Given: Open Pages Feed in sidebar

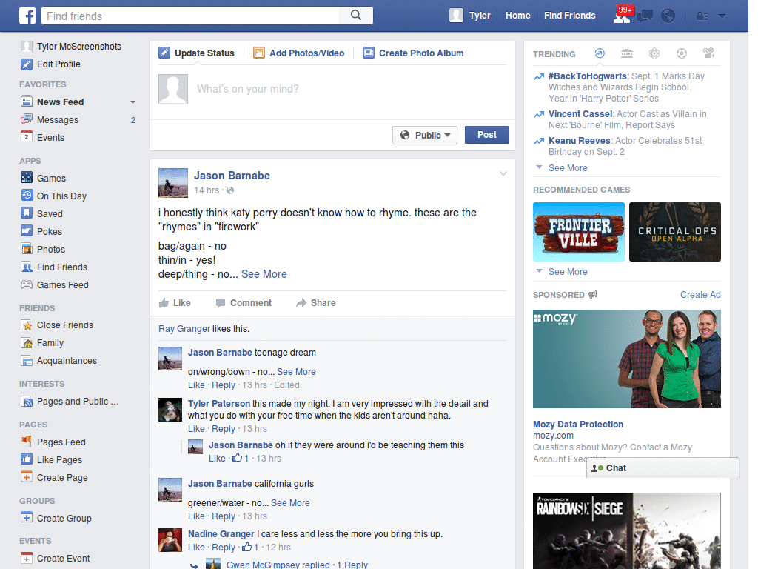Looking at the screenshot, I should [53, 442].
